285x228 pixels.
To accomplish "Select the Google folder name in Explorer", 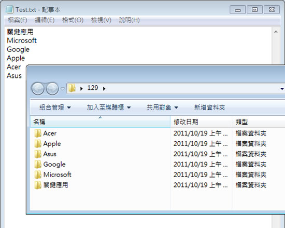I will click(x=54, y=165).
